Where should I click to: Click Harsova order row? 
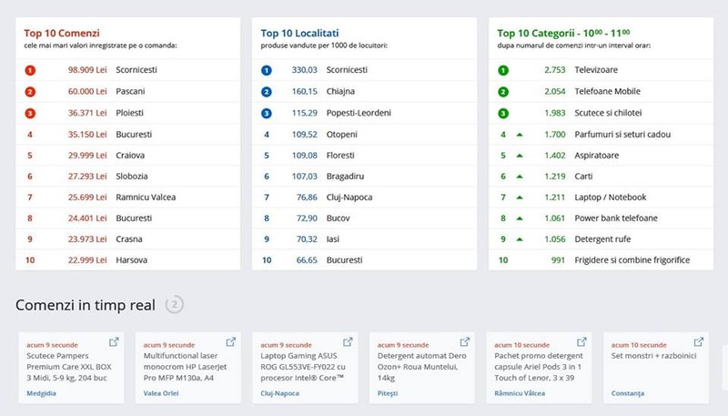tap(128, 260)
